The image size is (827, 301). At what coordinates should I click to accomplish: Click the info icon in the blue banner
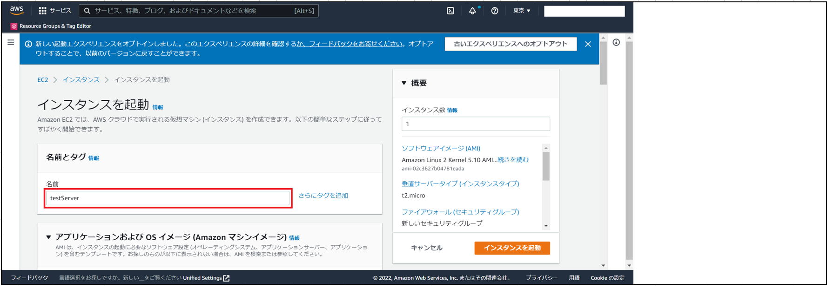click(x=28, y=44)
